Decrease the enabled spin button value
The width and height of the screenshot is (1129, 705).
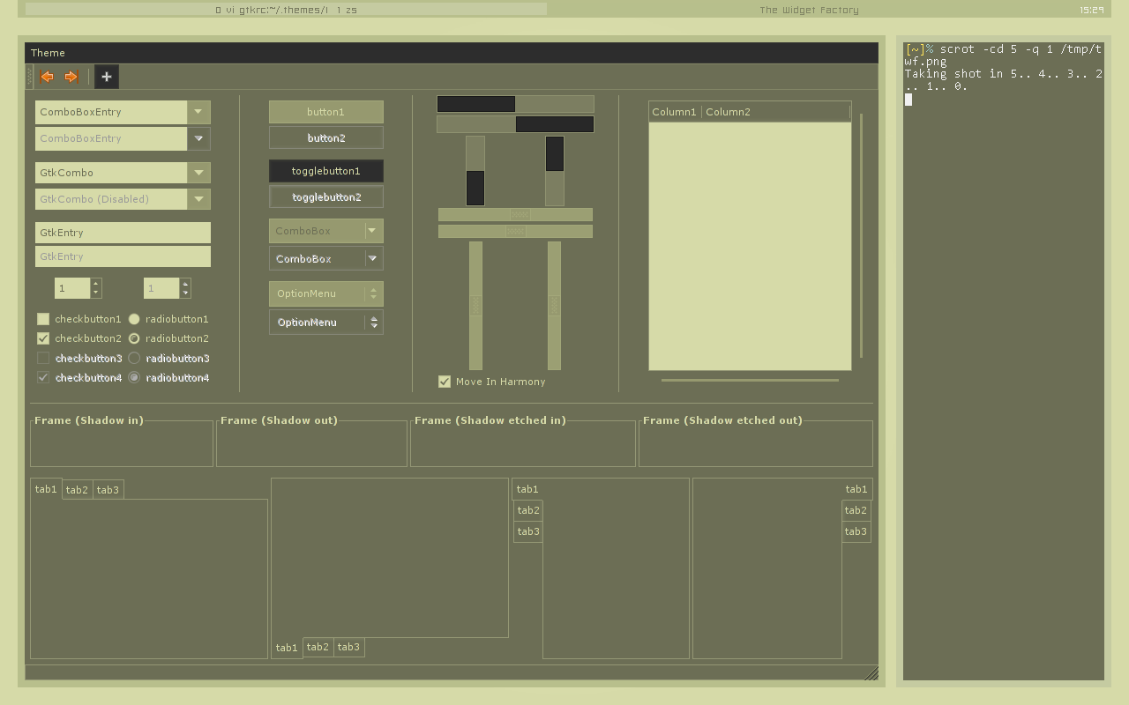click(x=96, y=293)
